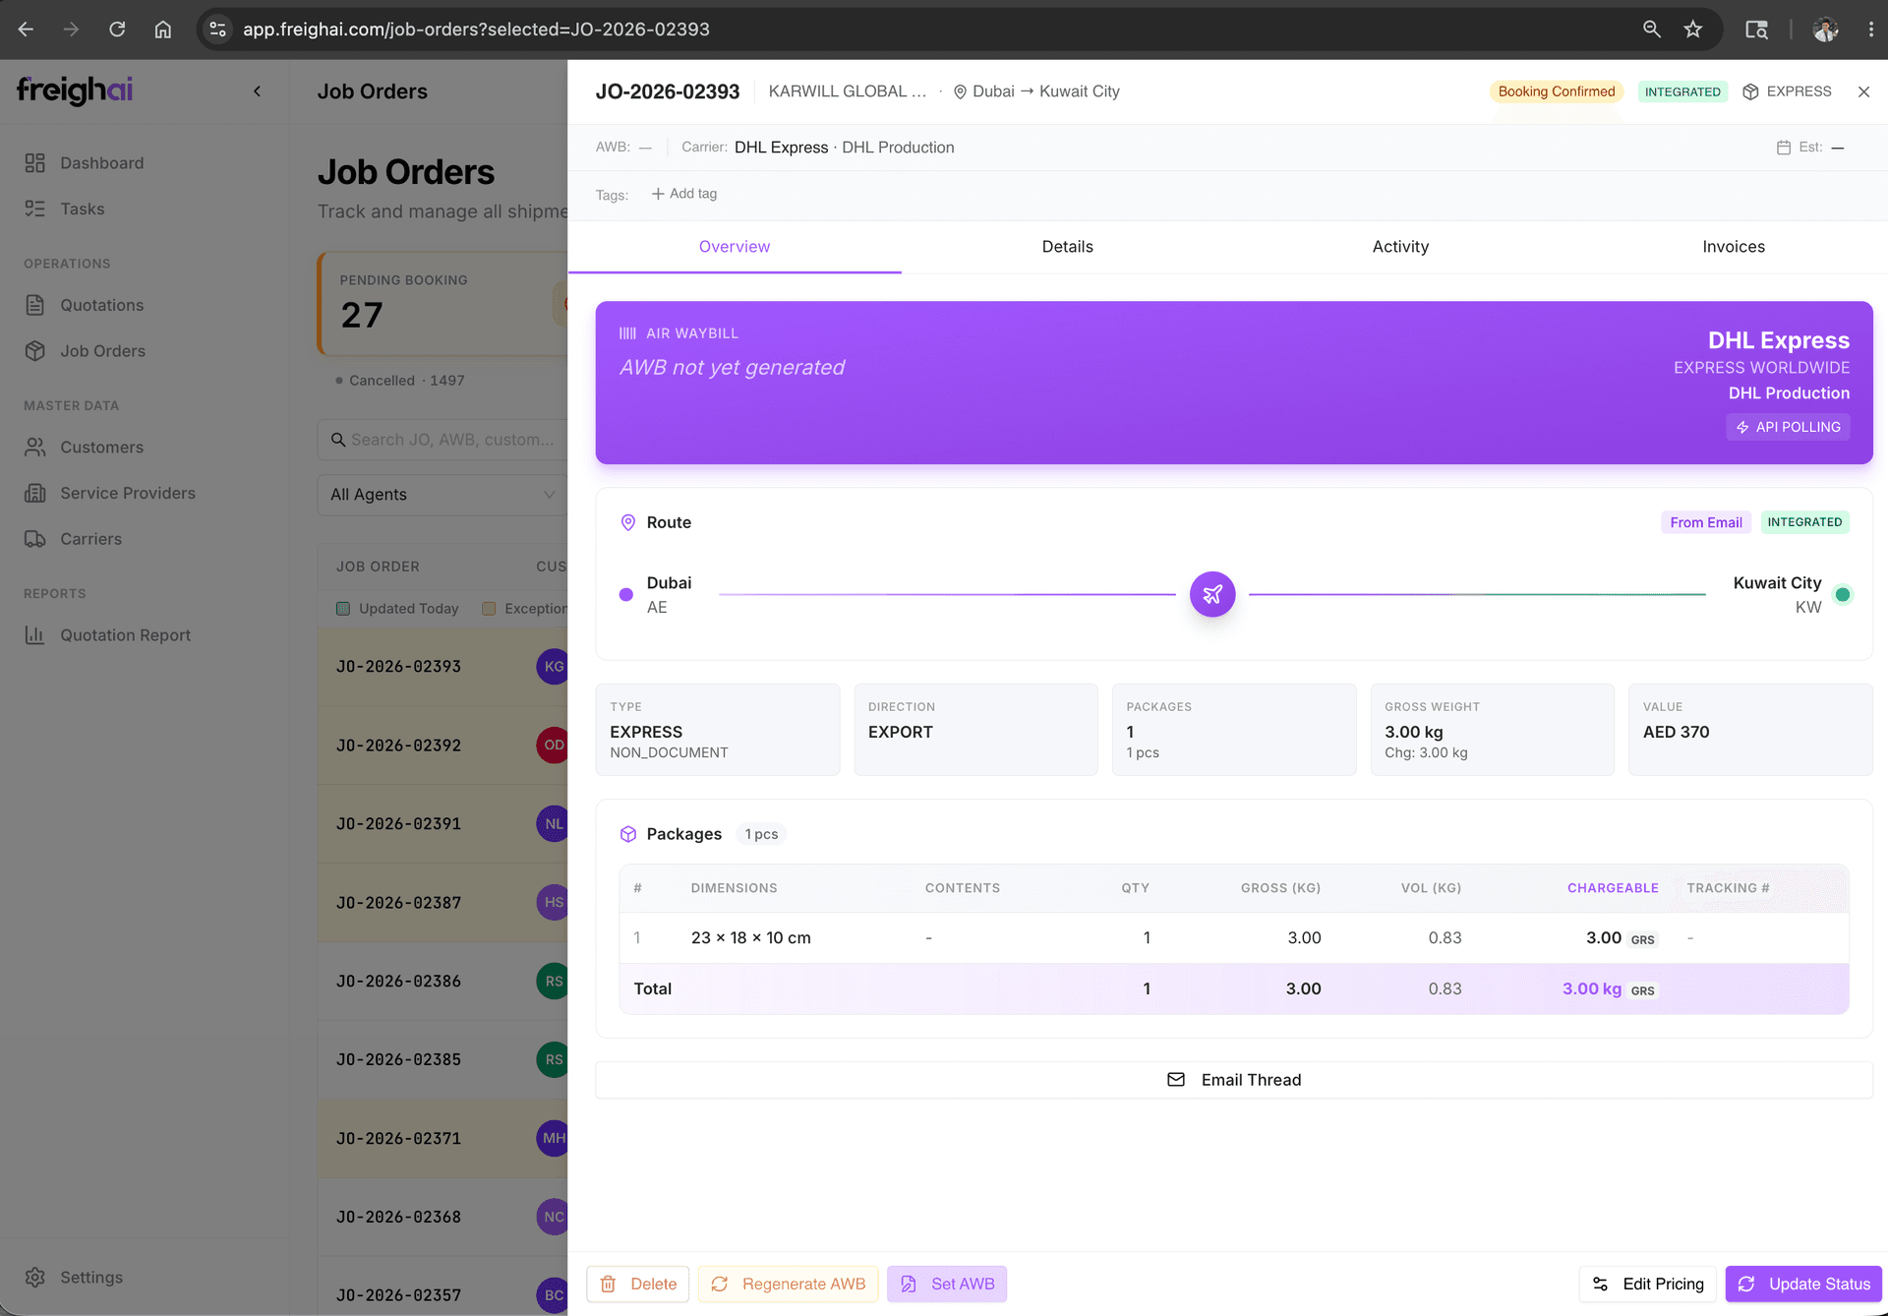Click the 23 × 18 × 10 cm dimensions cell
Screen dimensions: 1888x1316
coord(751,938)
